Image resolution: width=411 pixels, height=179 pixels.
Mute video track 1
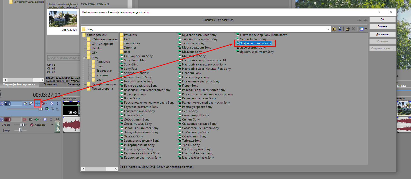point(52,104)
